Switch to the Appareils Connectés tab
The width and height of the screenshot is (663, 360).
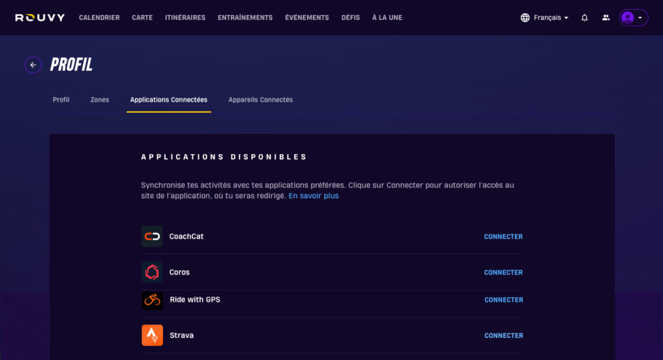click(x=260, y=100)
